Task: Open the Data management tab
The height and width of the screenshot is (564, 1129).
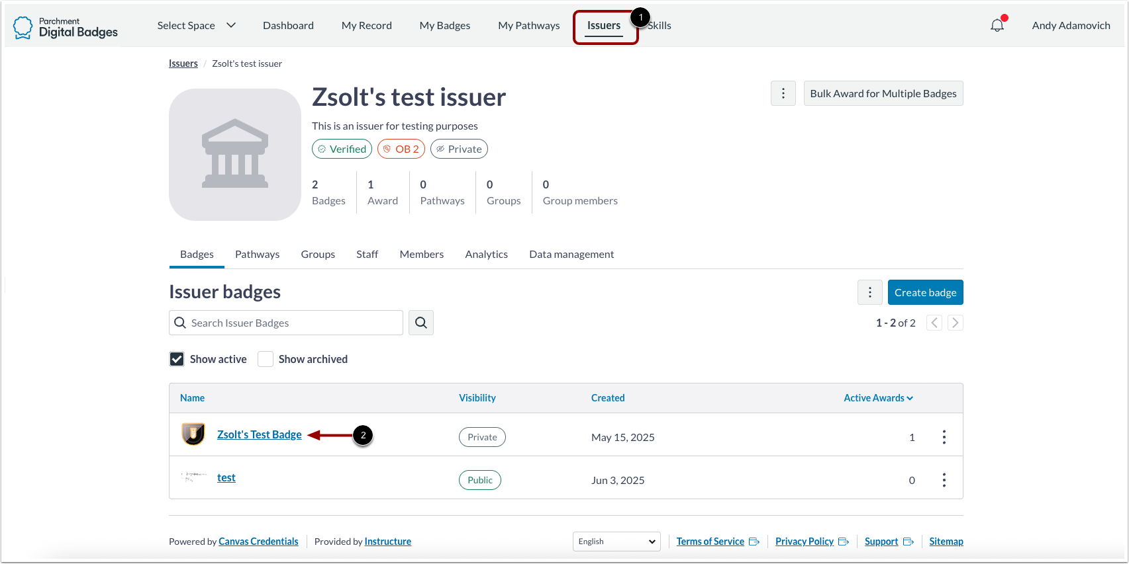Action: click(x=571, y=255)
